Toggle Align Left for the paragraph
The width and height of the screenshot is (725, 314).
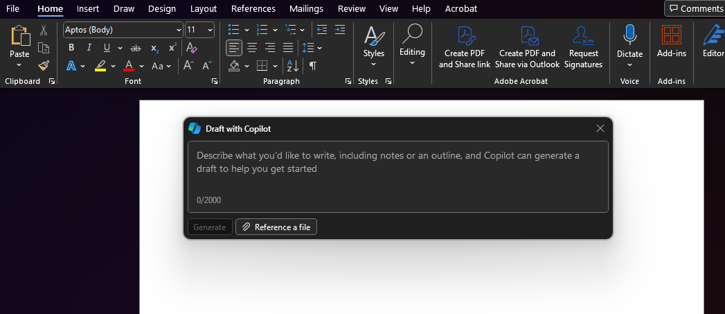click(x=234, y=47)
